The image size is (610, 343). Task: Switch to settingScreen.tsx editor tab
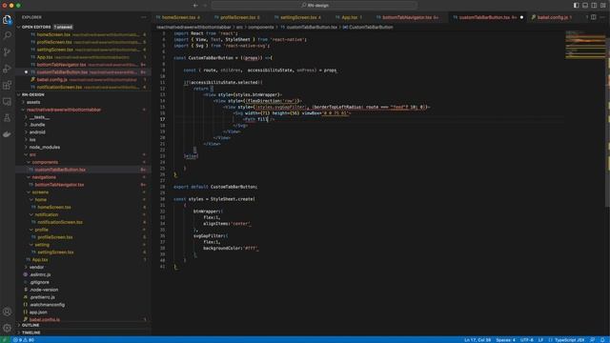298,17
